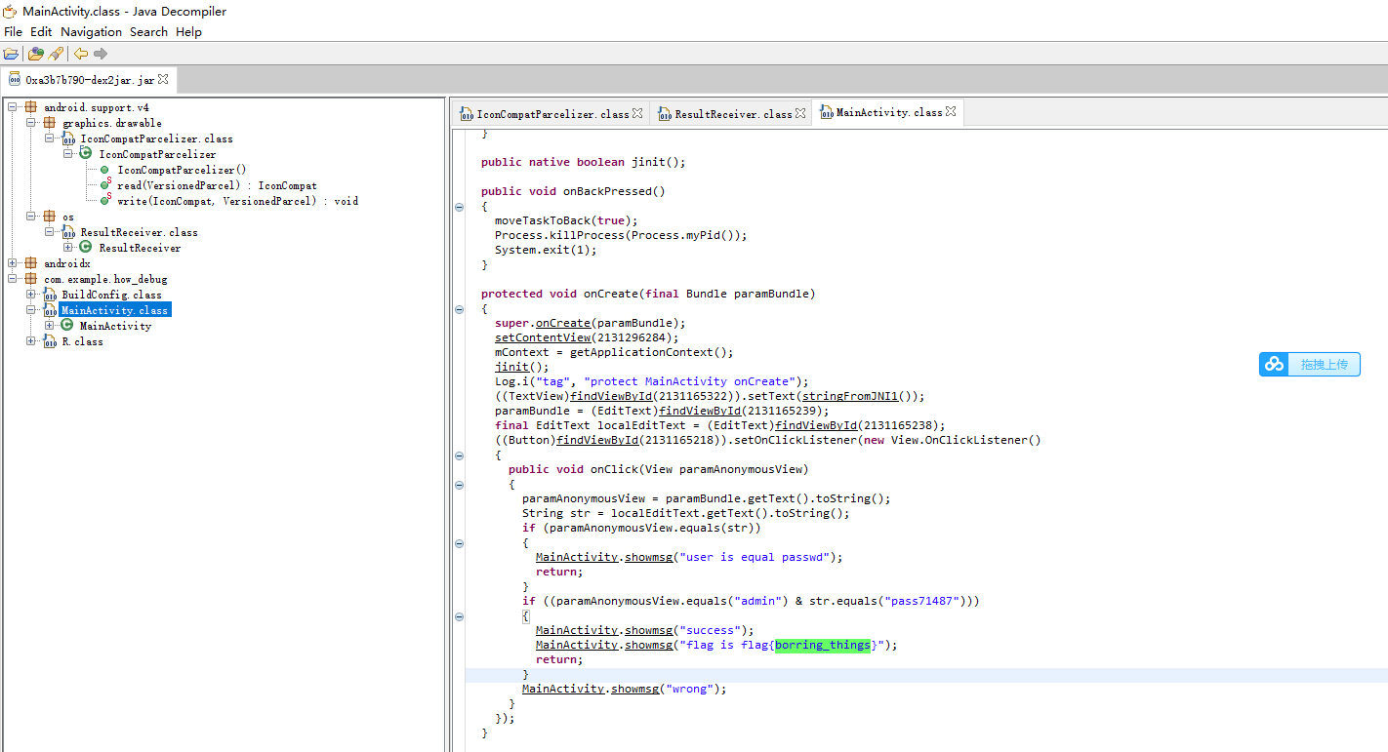The width and height of the screenshot is (1388, 752).
Task: Click the Open Type toolbar icon
Action: [36, 54]
